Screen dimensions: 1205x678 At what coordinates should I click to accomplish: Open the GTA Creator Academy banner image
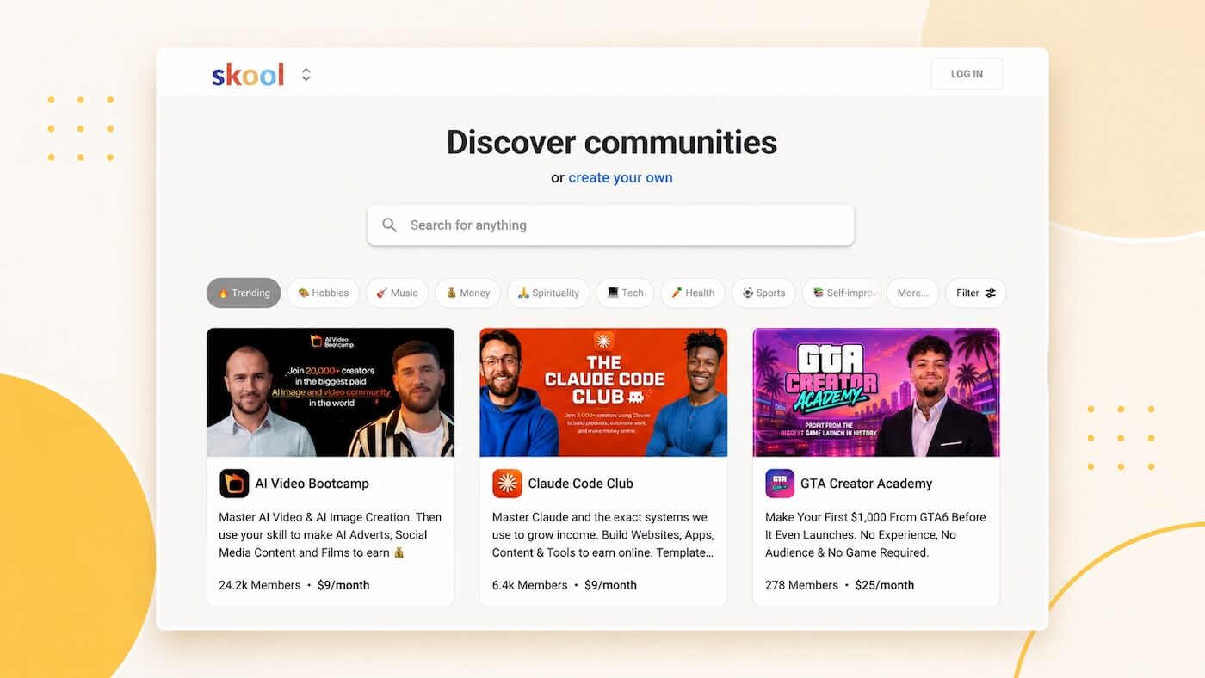(x=876, y=392)
